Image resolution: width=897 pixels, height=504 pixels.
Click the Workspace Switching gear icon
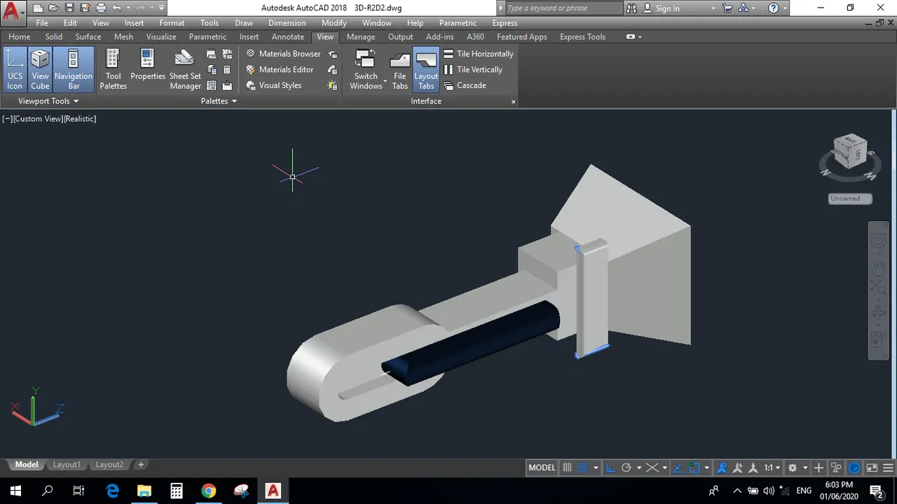click(x=793, y=468)
